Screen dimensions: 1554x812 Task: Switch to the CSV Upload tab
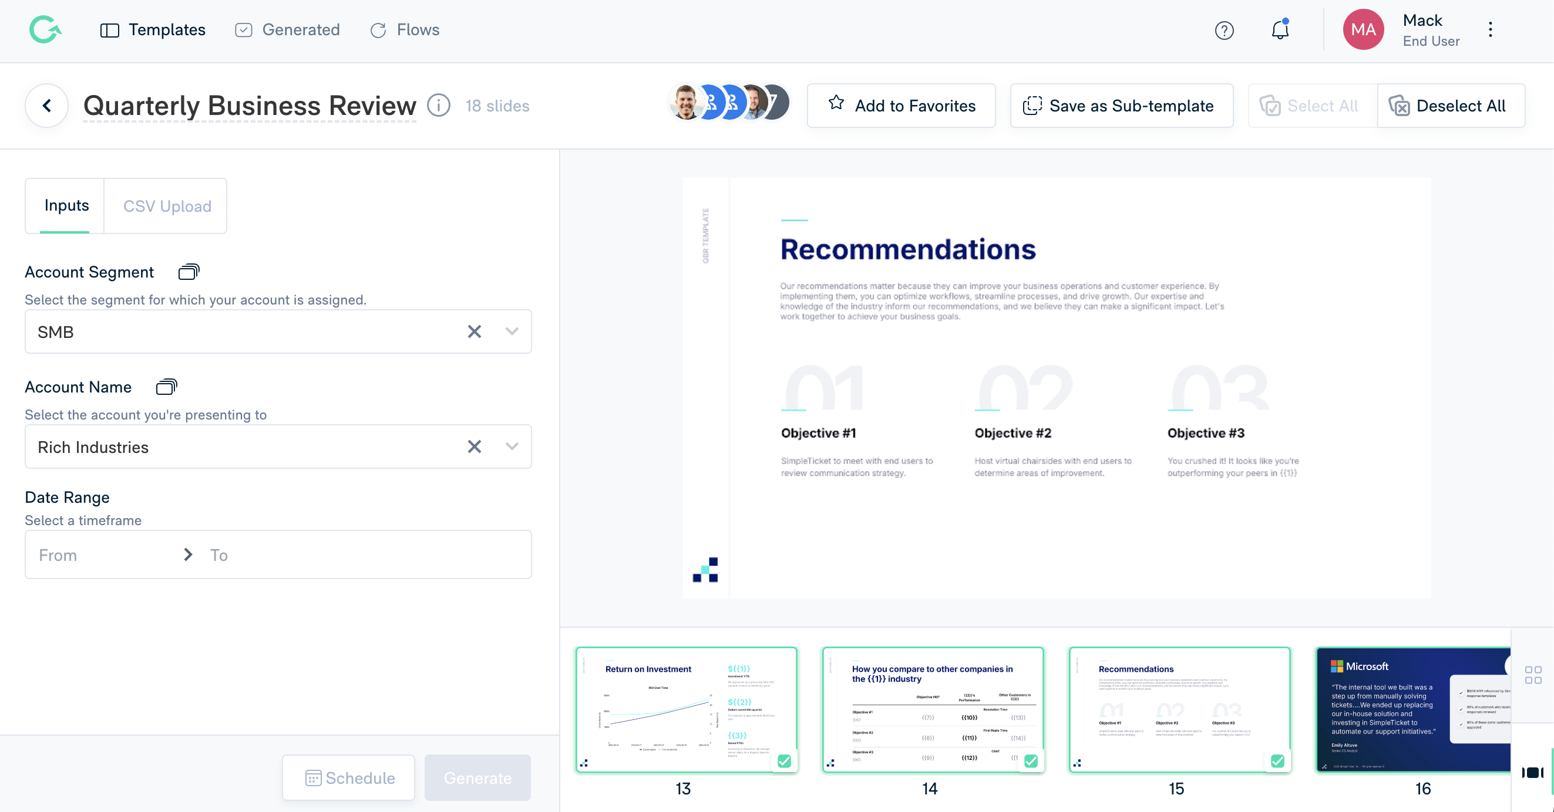[x=167, y=205]
